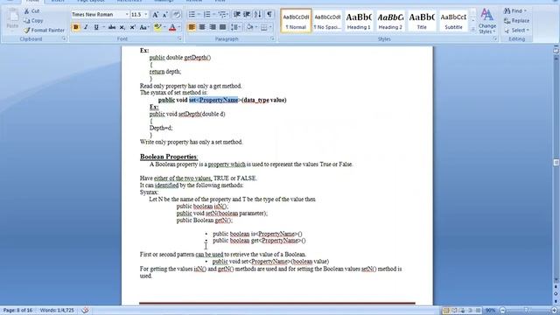Apply the Subtitle style

coord(453,21)
